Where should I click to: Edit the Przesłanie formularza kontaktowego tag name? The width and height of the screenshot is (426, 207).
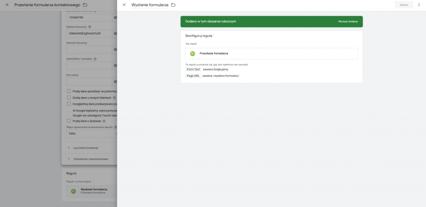[47, 5]
